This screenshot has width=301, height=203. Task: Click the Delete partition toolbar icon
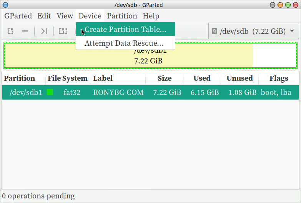coord(25,31)
